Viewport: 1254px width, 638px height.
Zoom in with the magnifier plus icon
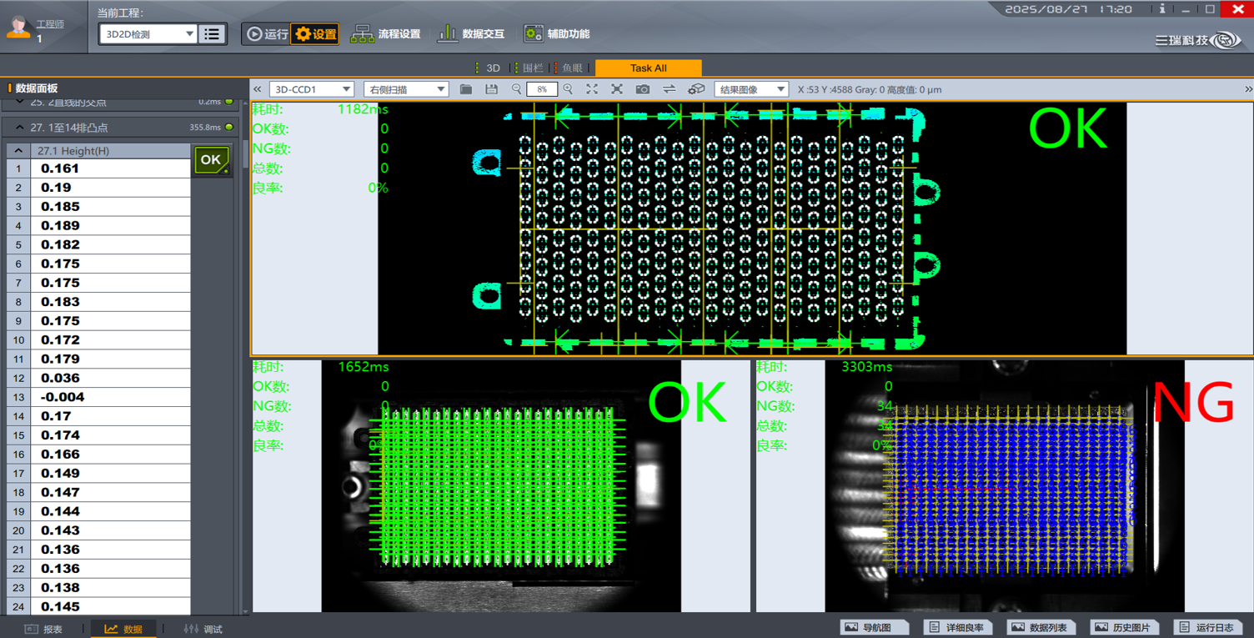(568, 89)
